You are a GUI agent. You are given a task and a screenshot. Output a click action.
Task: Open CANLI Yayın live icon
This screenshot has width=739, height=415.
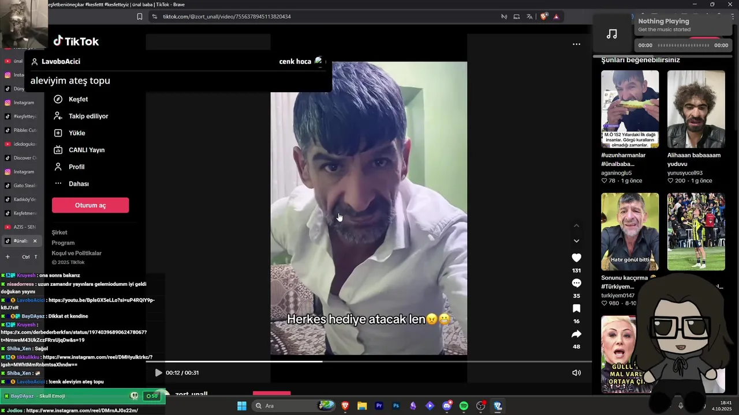pyautogui.click(x=58, y=150)
